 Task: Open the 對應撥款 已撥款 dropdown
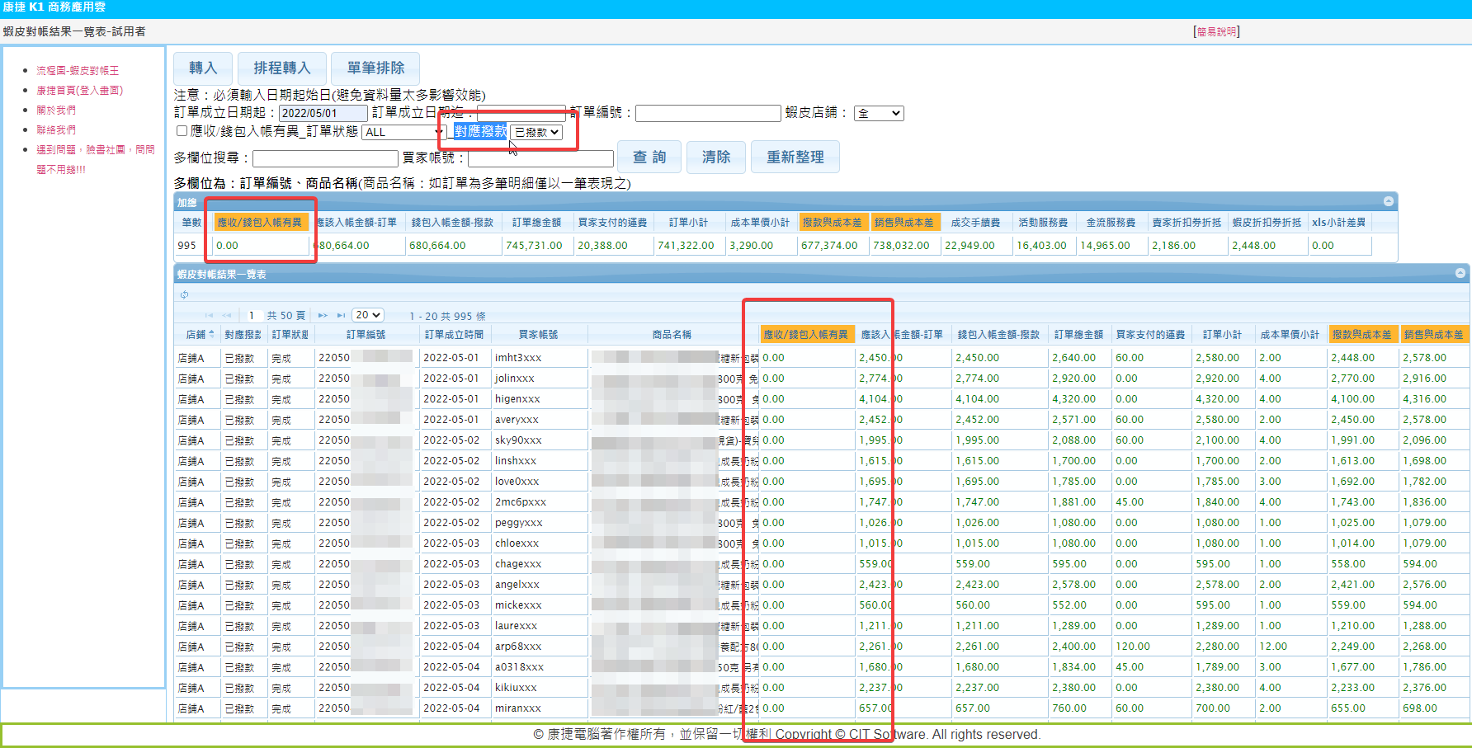[x=536, y=132]
